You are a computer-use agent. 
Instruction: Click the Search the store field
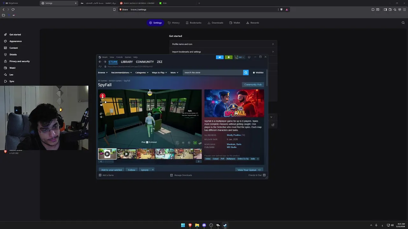(213, 73)
